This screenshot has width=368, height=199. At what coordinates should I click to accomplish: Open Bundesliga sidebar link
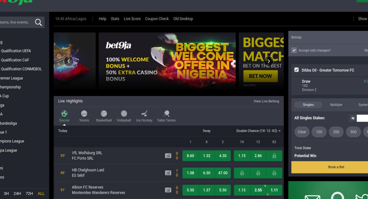point(8,123)
